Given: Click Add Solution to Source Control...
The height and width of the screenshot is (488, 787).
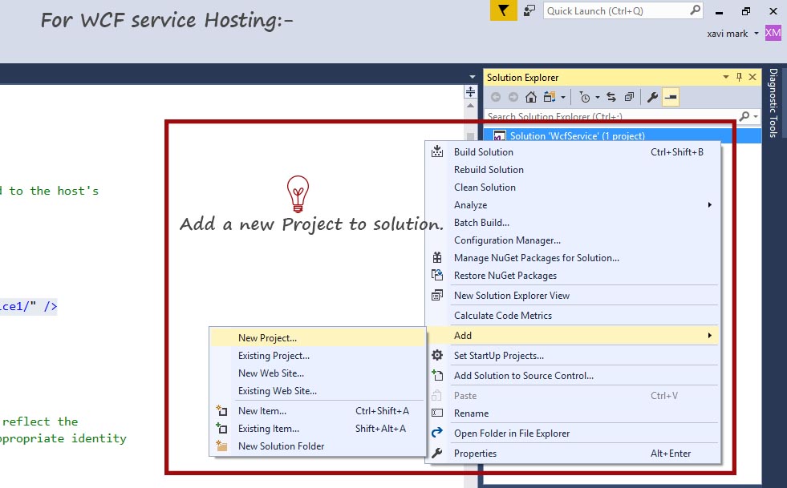Looking at the screenshot, I should pyautogui.click(x=573, y=375).
